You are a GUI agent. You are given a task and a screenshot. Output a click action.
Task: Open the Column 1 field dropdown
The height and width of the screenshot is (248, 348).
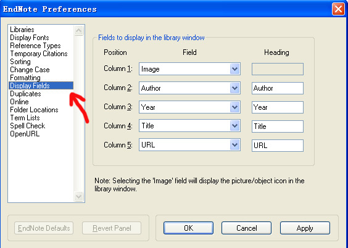pyautogui.click(x=235, y=69)
